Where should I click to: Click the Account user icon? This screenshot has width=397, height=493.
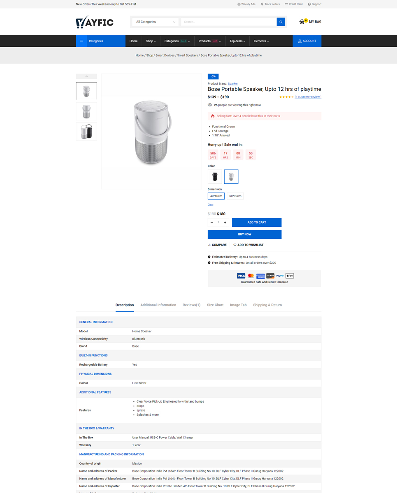300,41
